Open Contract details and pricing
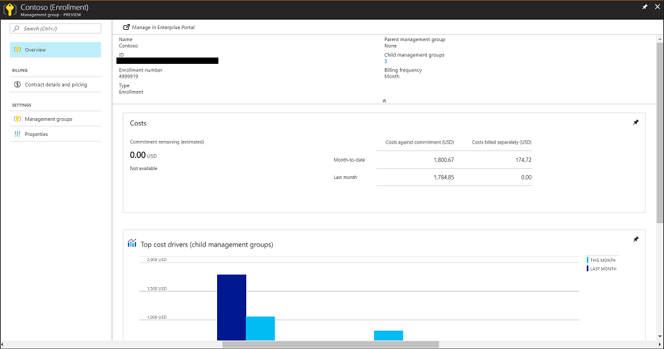Viewport: 664px width, 349px height. pyautogui.click(x=56, y=85)
